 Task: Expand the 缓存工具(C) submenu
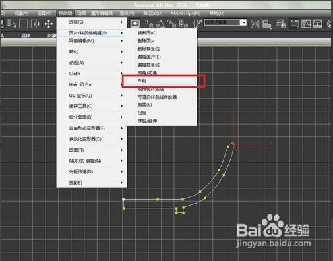coord(92,106)
